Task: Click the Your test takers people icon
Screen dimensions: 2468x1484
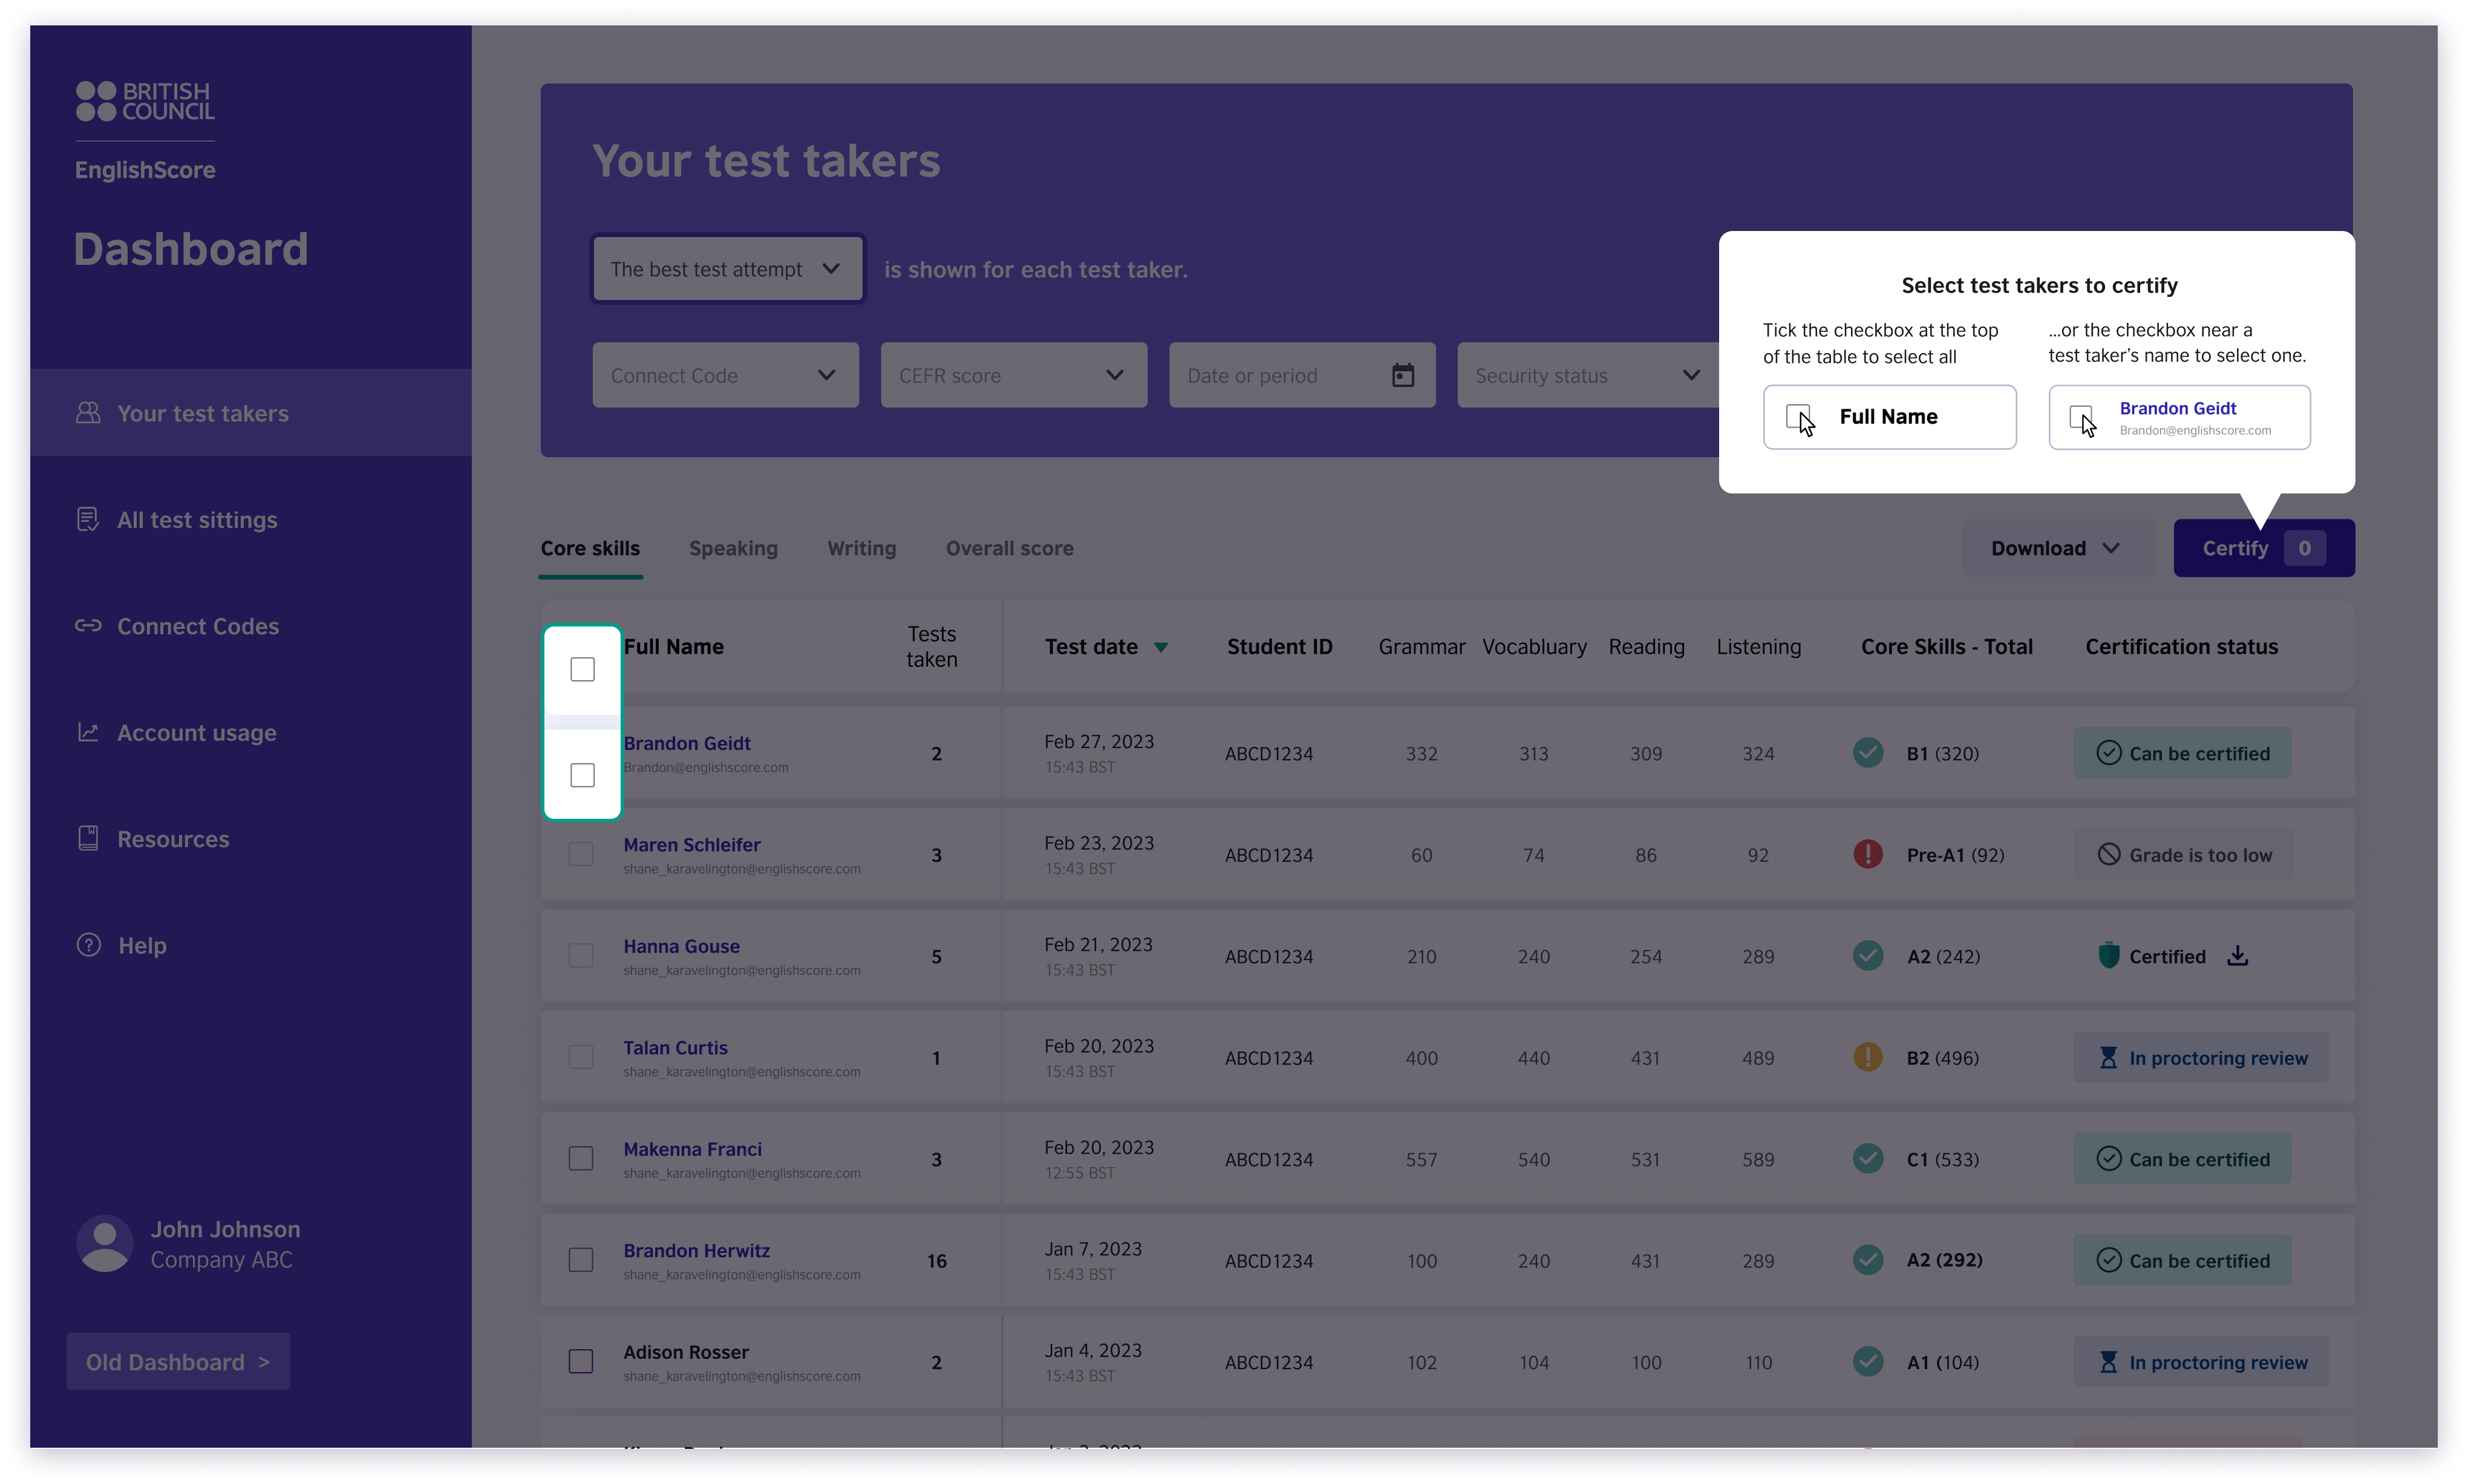Action: pyautogui.click(x=88, y=412)
